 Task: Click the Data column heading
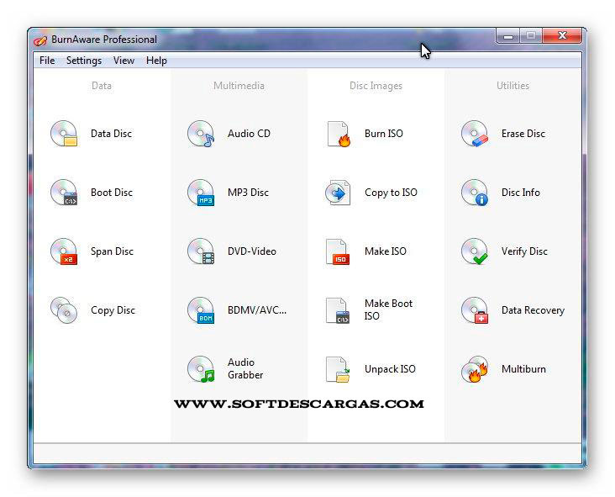(102, 86)
